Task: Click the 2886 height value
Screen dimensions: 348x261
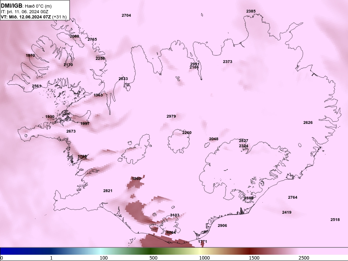Action: [248, 198]
